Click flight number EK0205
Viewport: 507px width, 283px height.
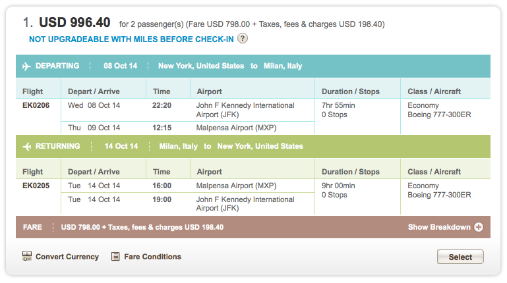tap(36, 186)
